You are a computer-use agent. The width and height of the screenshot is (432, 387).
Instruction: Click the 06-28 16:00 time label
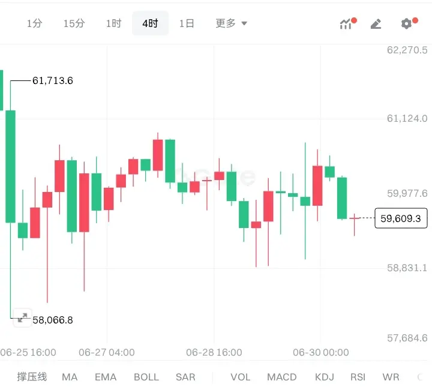coord(214,352)
